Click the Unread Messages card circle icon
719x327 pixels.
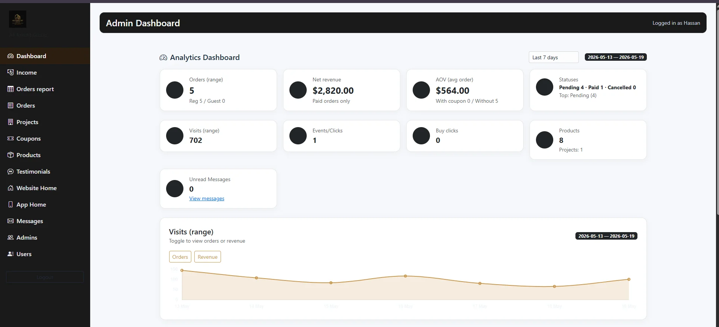175,189
